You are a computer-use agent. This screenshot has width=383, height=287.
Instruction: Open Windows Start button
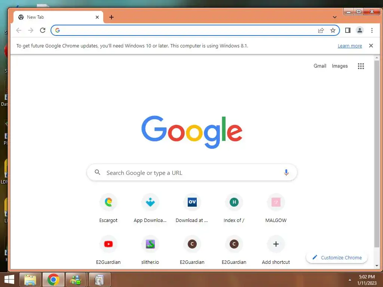(x=9, y=280)
